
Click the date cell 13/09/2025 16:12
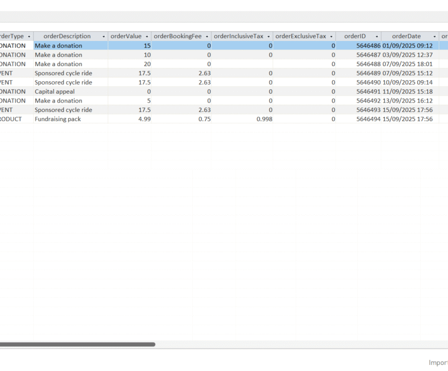coord(408,101)
